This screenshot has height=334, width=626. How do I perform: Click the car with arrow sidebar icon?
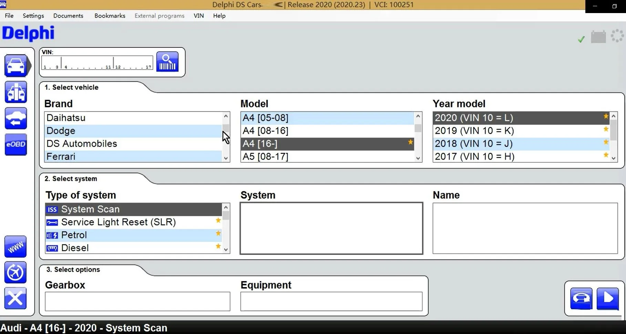tap(16, 118)
